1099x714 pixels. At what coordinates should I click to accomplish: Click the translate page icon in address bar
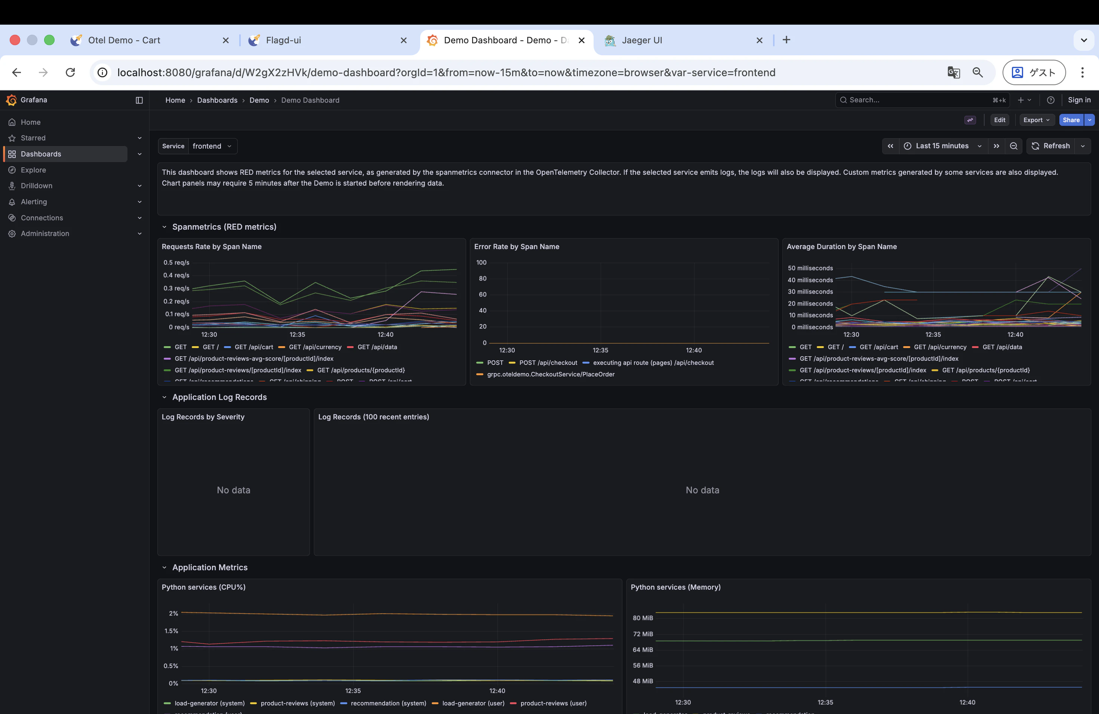click(954, 72)
